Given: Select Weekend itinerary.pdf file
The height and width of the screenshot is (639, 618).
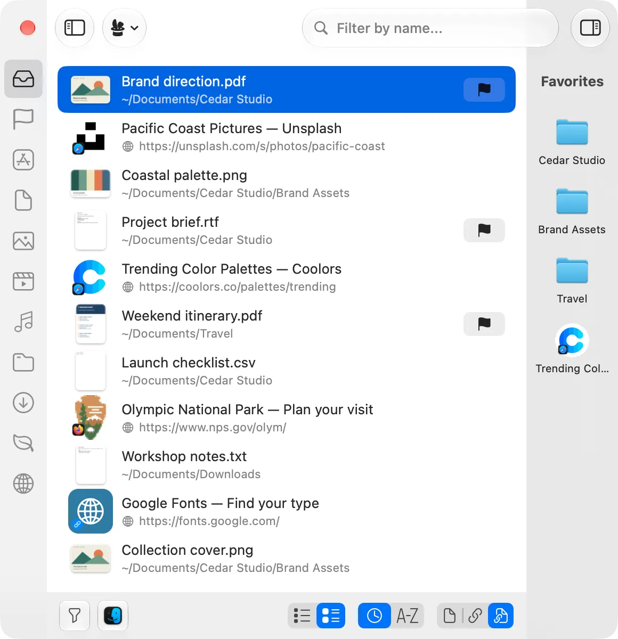Looking at the screenshot, I should coord(287,324).
